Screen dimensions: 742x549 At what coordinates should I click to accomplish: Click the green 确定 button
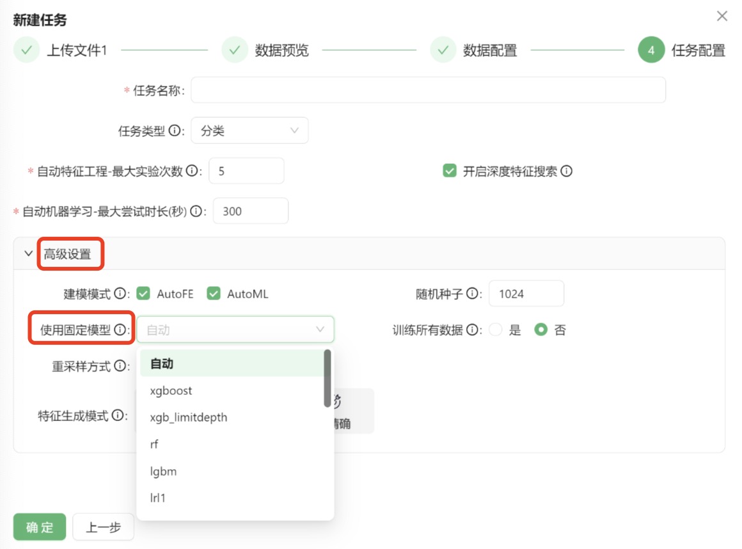point(40,527)
